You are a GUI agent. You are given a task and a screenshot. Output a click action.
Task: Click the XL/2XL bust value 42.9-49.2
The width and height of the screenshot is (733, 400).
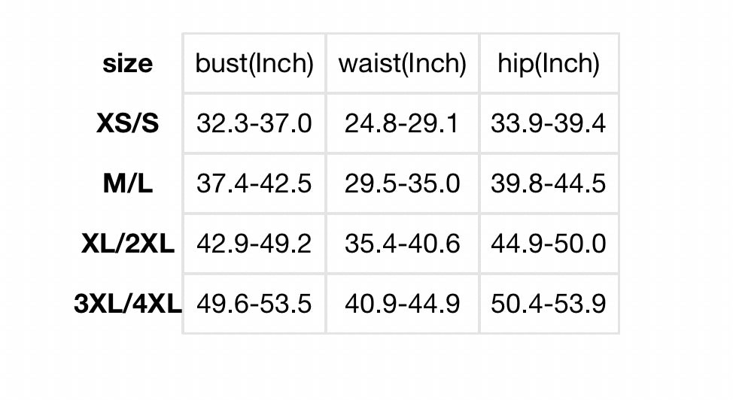pos(254,244)
